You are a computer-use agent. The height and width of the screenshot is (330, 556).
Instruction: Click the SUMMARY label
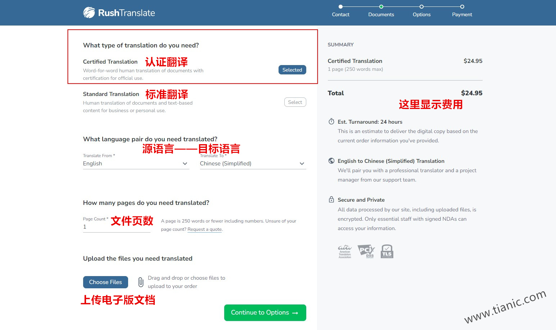[x=340, y=45]
